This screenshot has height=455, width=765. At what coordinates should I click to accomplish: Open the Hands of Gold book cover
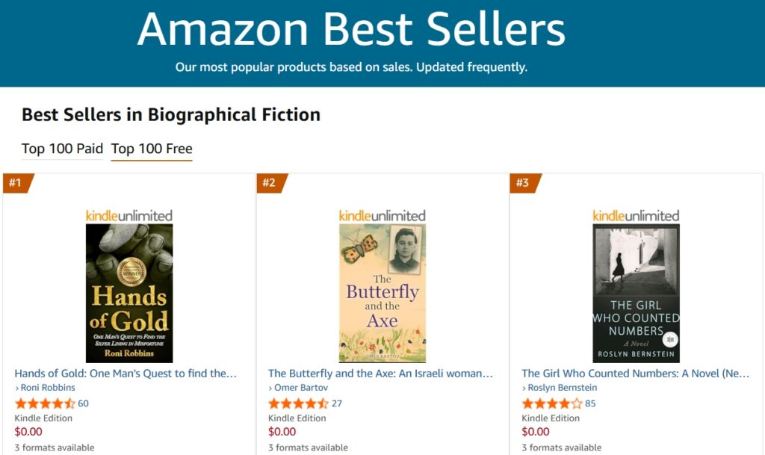pos(129,293)
